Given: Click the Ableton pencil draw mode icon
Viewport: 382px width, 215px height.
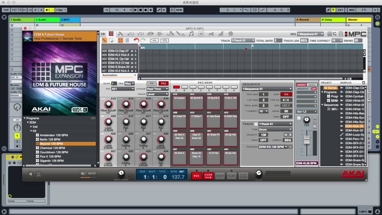Looking at the screenshot, I should click(x=328, y=10).
